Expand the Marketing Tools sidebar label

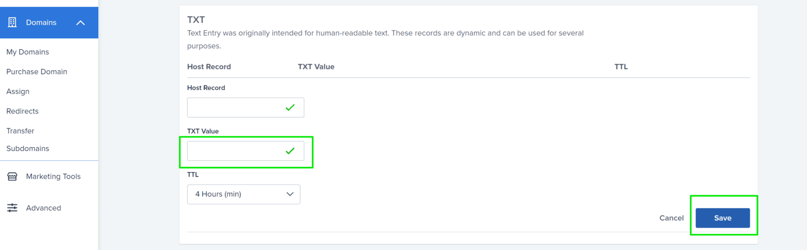tap(54, 177)
